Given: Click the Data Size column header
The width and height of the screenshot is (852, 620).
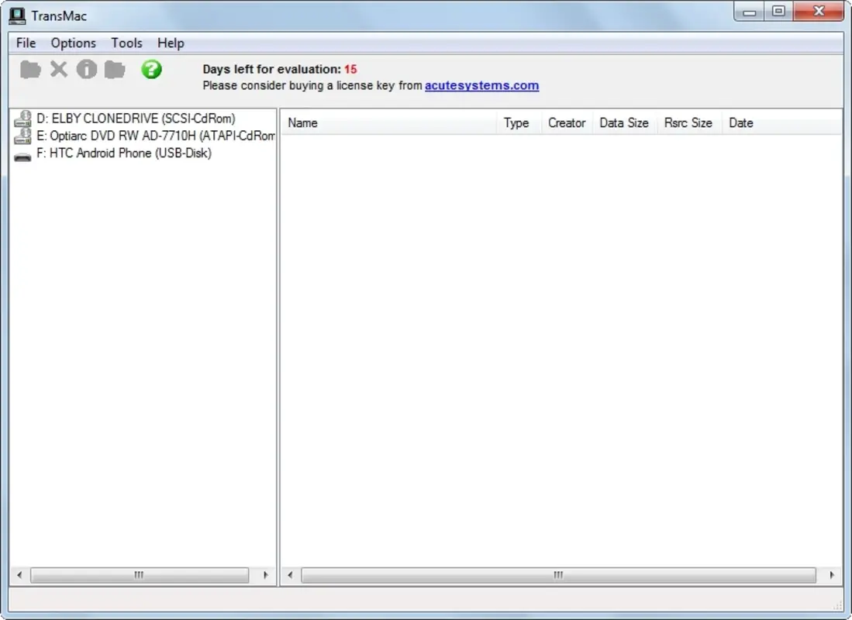Looking at the screenshot, I should click(624, 122).
